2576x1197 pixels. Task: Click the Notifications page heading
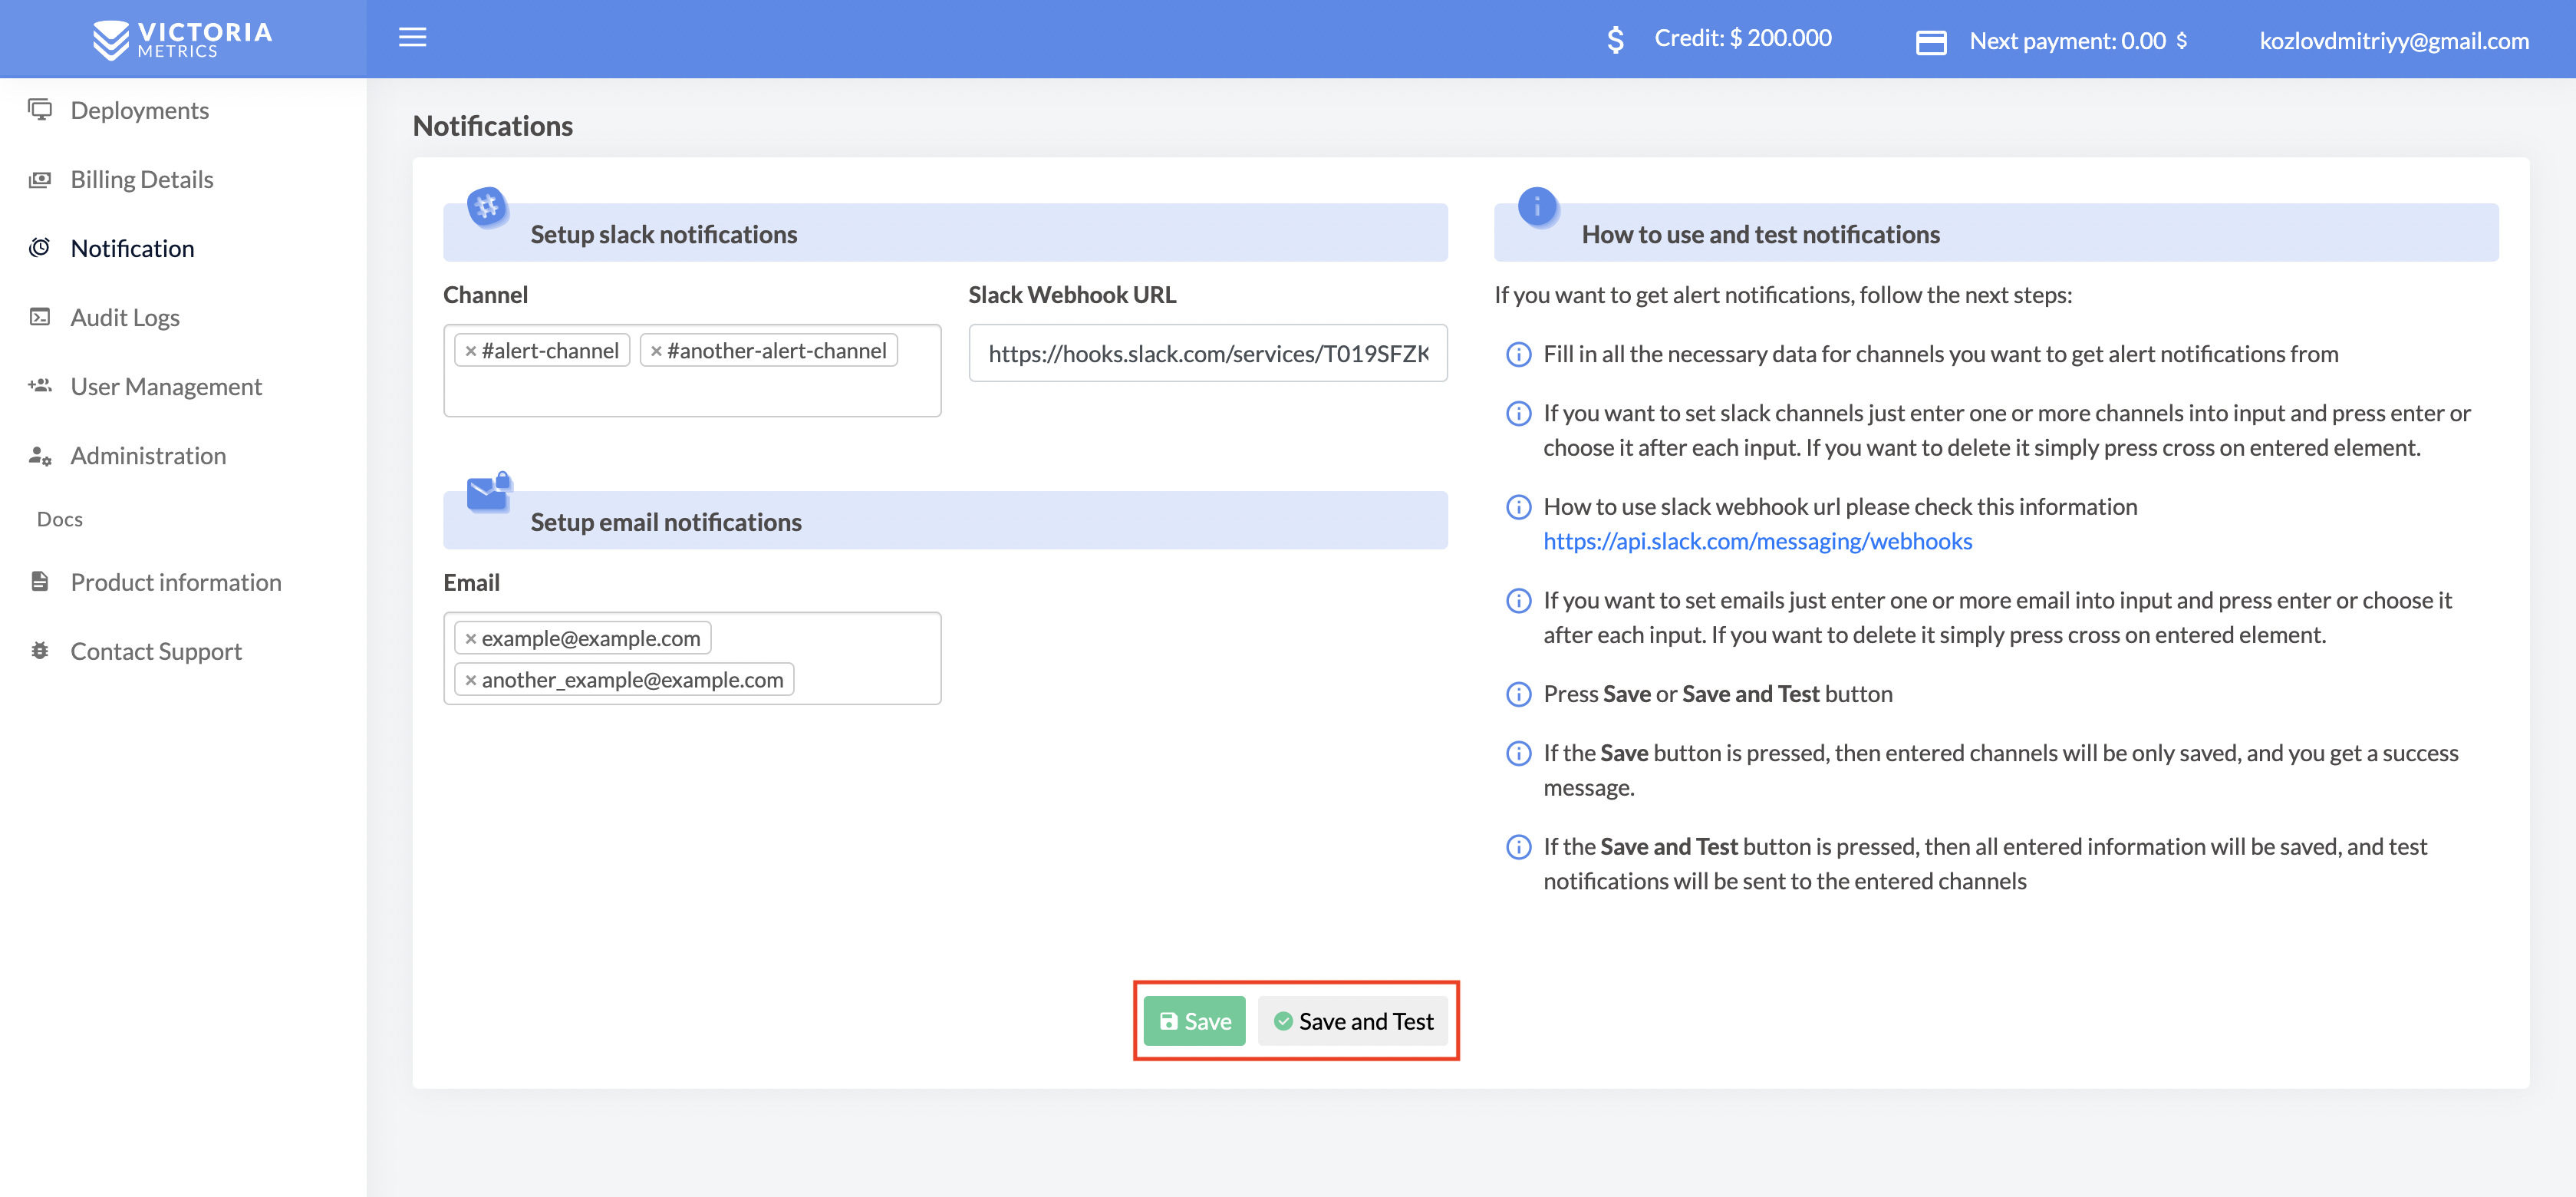492,126
